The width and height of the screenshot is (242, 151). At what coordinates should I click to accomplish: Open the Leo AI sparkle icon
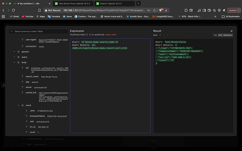pyautogui.click(x=214, y=10)
